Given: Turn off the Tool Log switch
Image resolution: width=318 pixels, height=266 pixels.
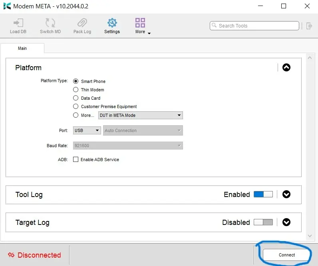Looking at the screenshot, I should coord(263,195).
